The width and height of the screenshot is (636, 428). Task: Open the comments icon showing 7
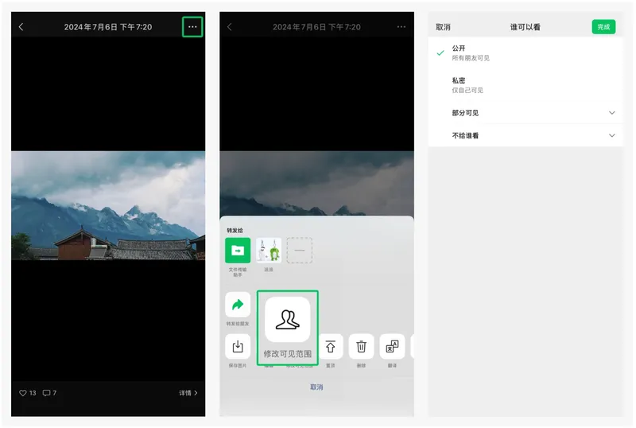(x=47, y=393)
